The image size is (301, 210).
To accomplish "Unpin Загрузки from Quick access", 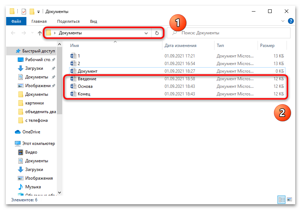I will (x=54, y=68).
